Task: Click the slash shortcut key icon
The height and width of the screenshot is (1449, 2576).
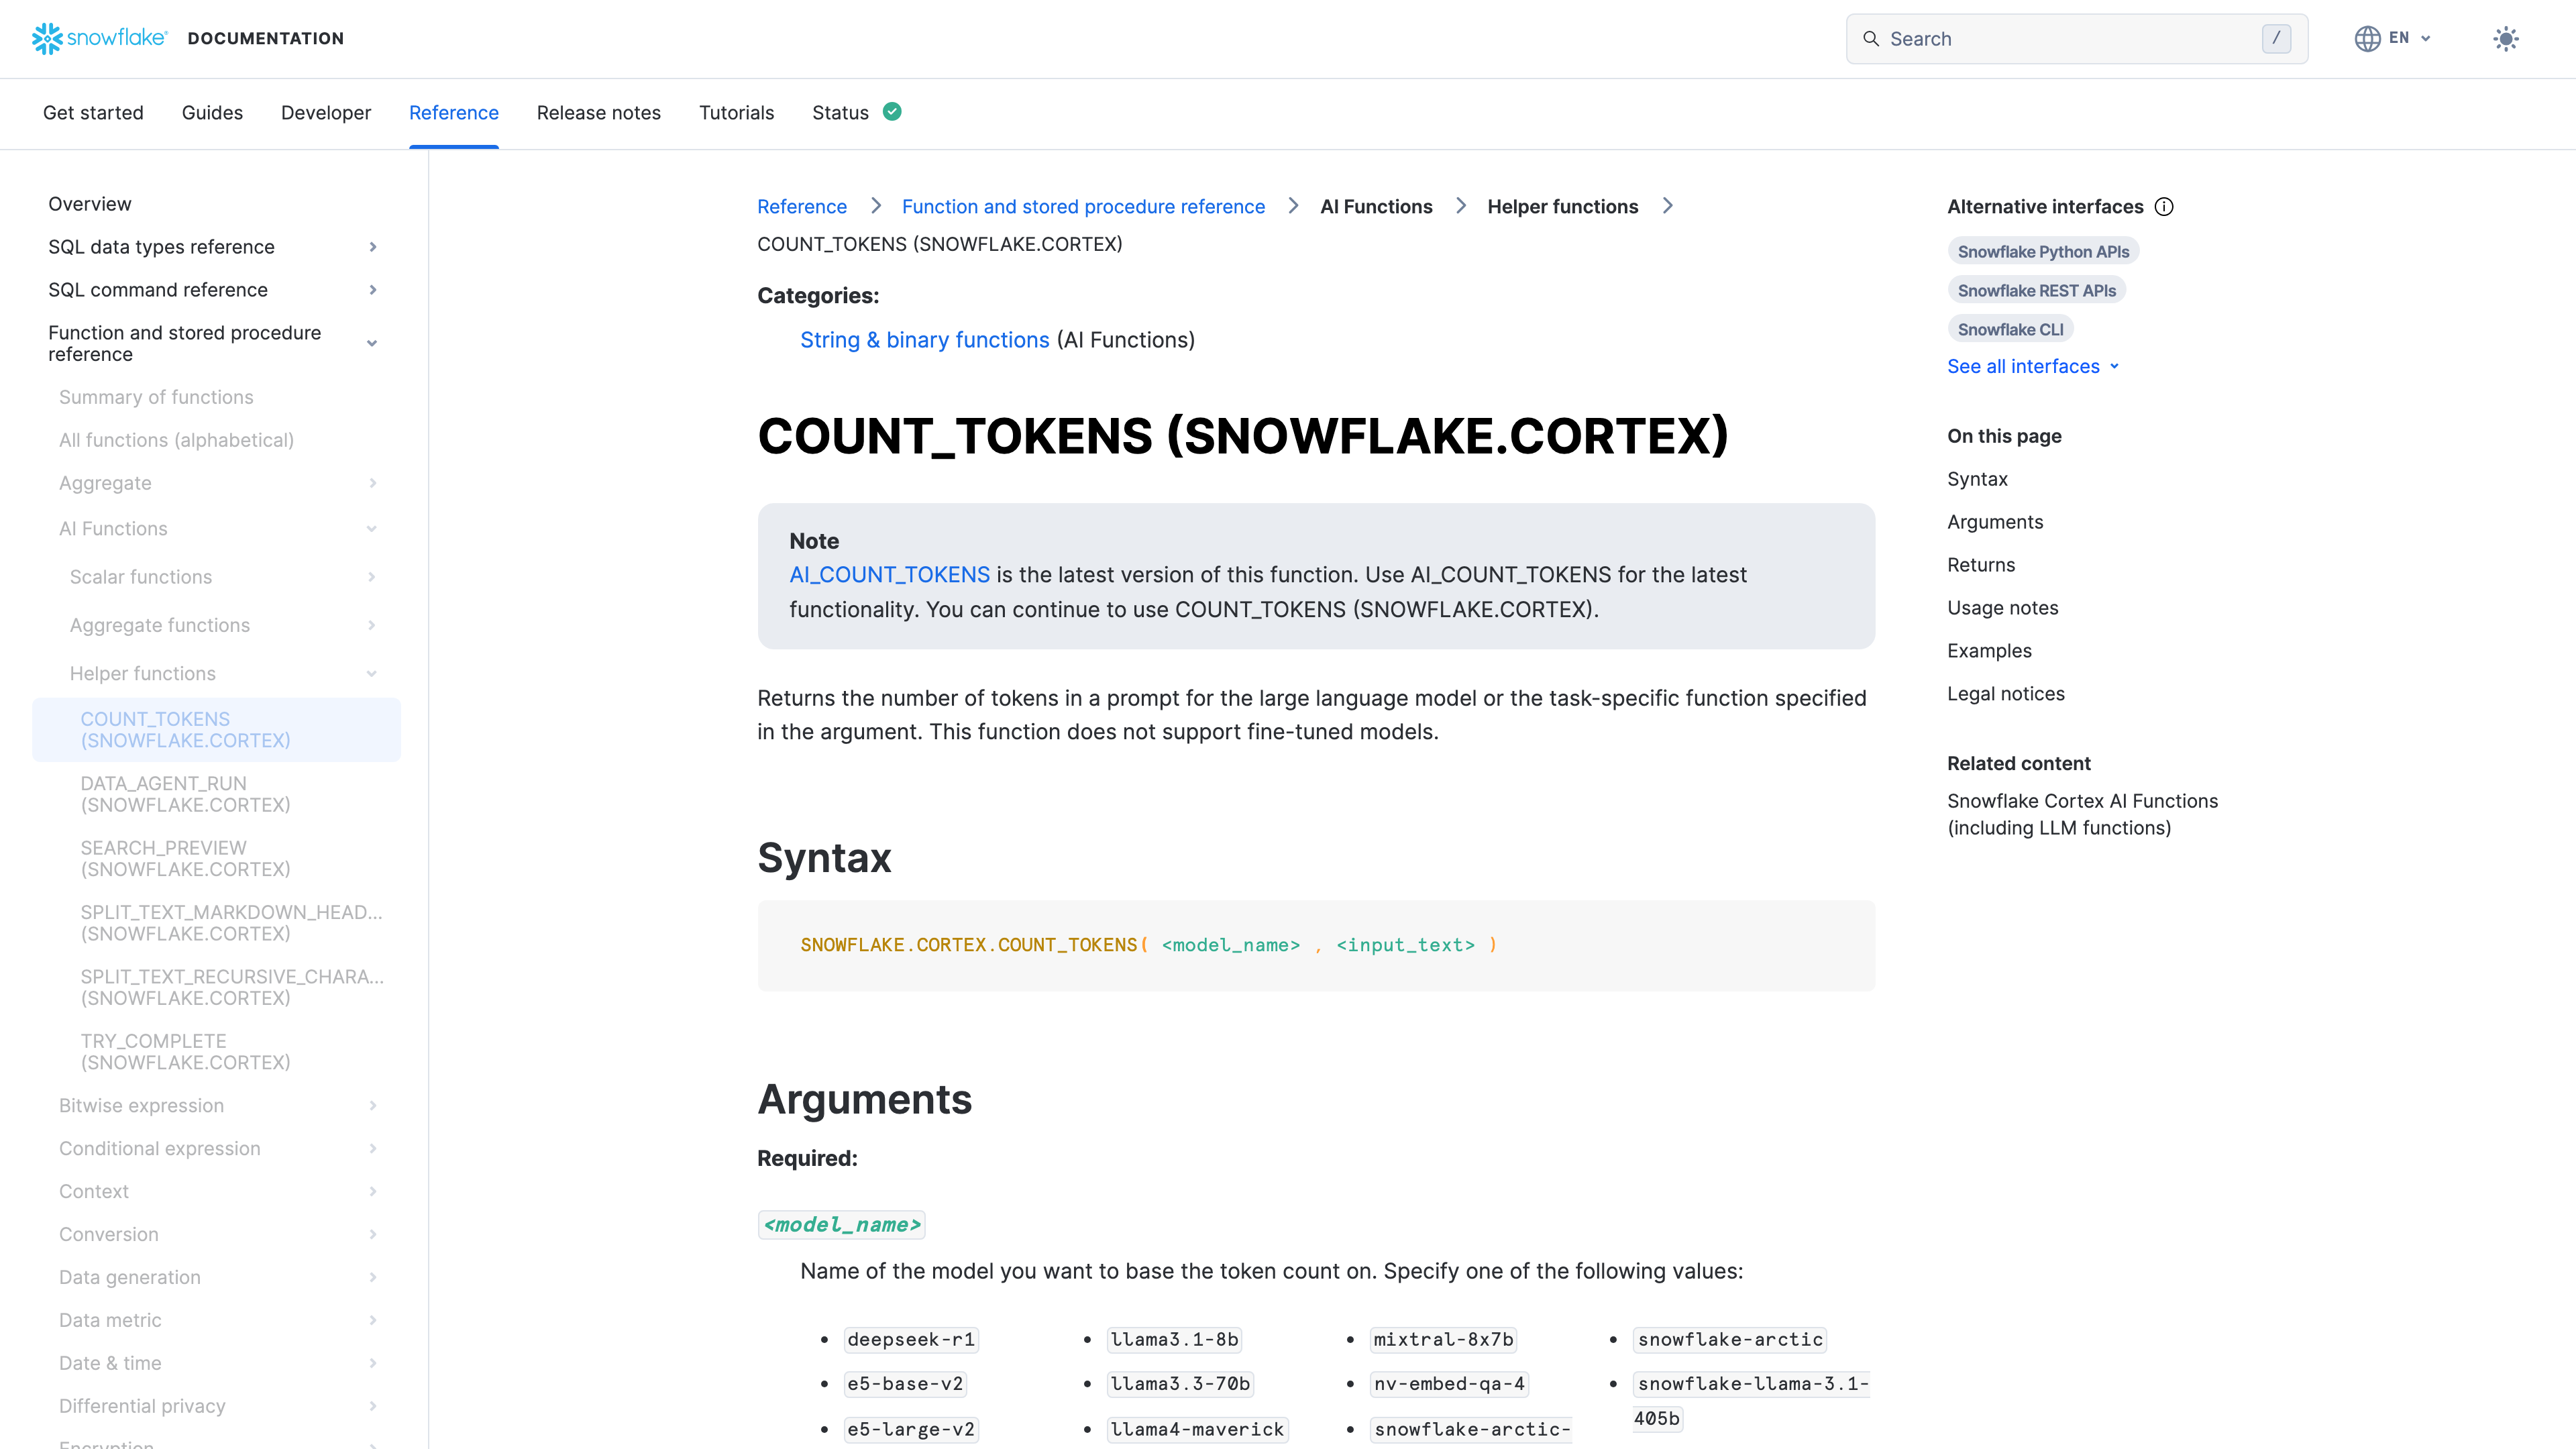Action: pyautogui.click(x=2276, y=39)
